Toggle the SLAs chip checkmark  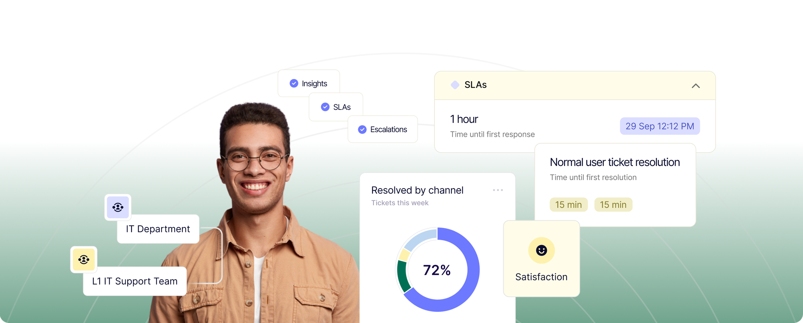[x=325, y=107]
